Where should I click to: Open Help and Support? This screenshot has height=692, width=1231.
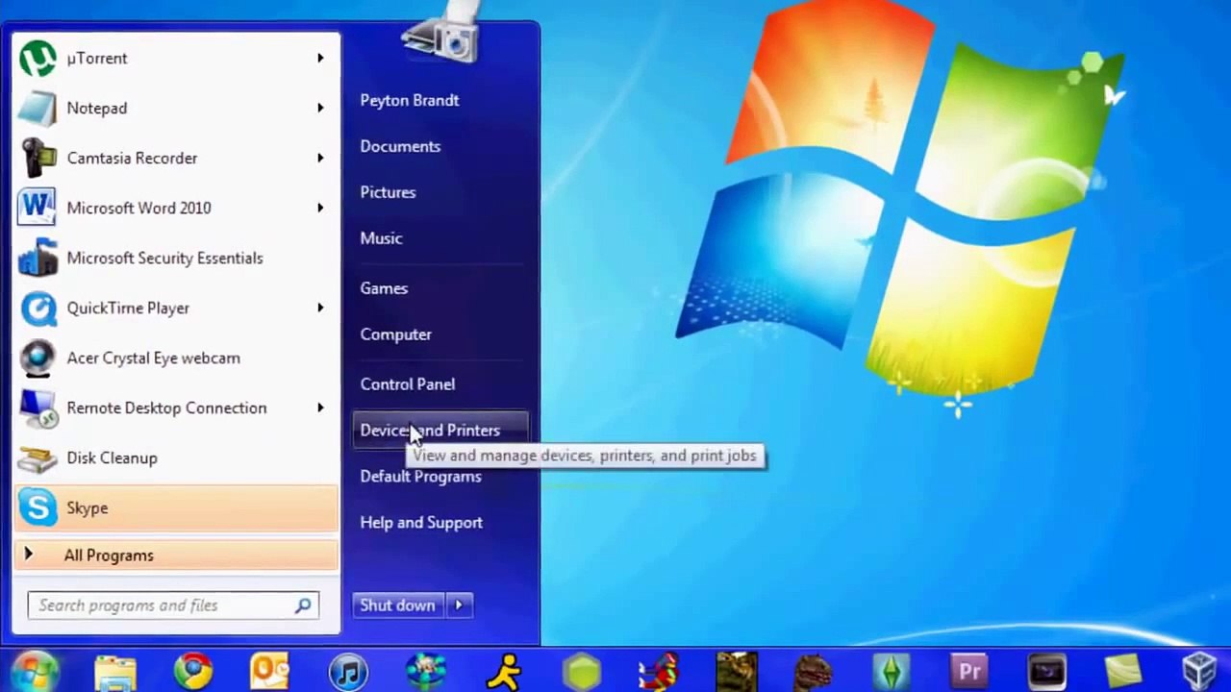point(421,523)
